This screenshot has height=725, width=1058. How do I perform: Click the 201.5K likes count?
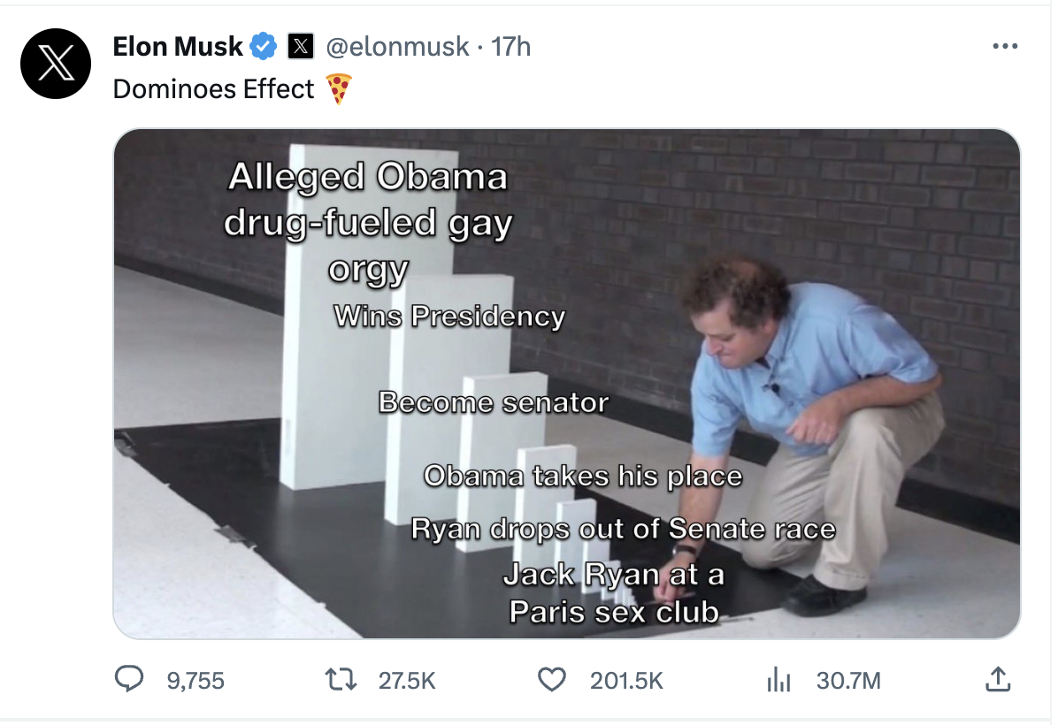626,680
